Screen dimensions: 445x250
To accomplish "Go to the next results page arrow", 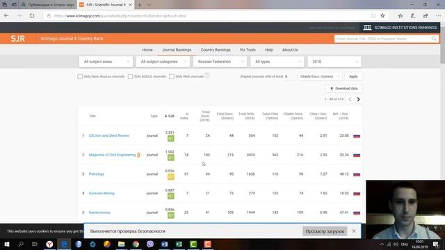I will coord(359,99).
